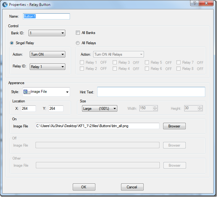The height and width of the screenshot is (197, 217).
Task: Click the Width value field
Action: pos(146,108)
